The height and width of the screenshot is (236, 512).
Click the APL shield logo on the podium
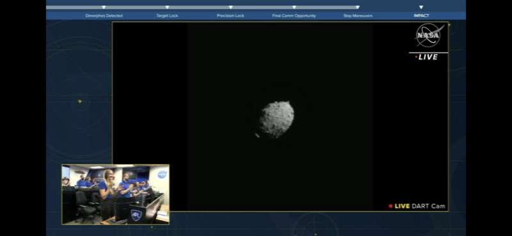click(x=136, y=215)
